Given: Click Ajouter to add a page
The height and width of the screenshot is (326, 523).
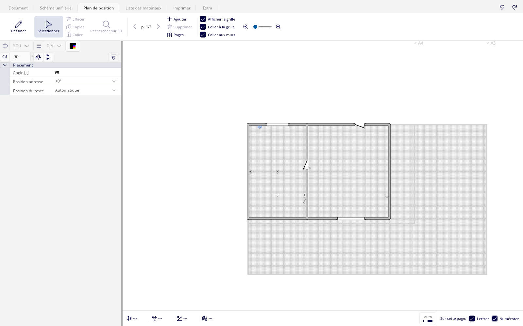Looking at the screenshot, I should click(x=177, y=19).
